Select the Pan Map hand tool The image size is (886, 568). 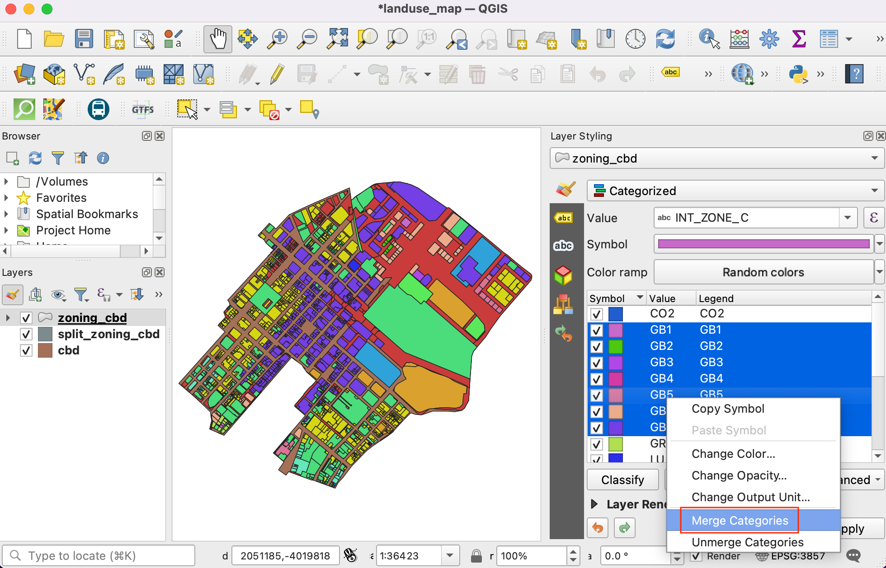tap(217, 39)
